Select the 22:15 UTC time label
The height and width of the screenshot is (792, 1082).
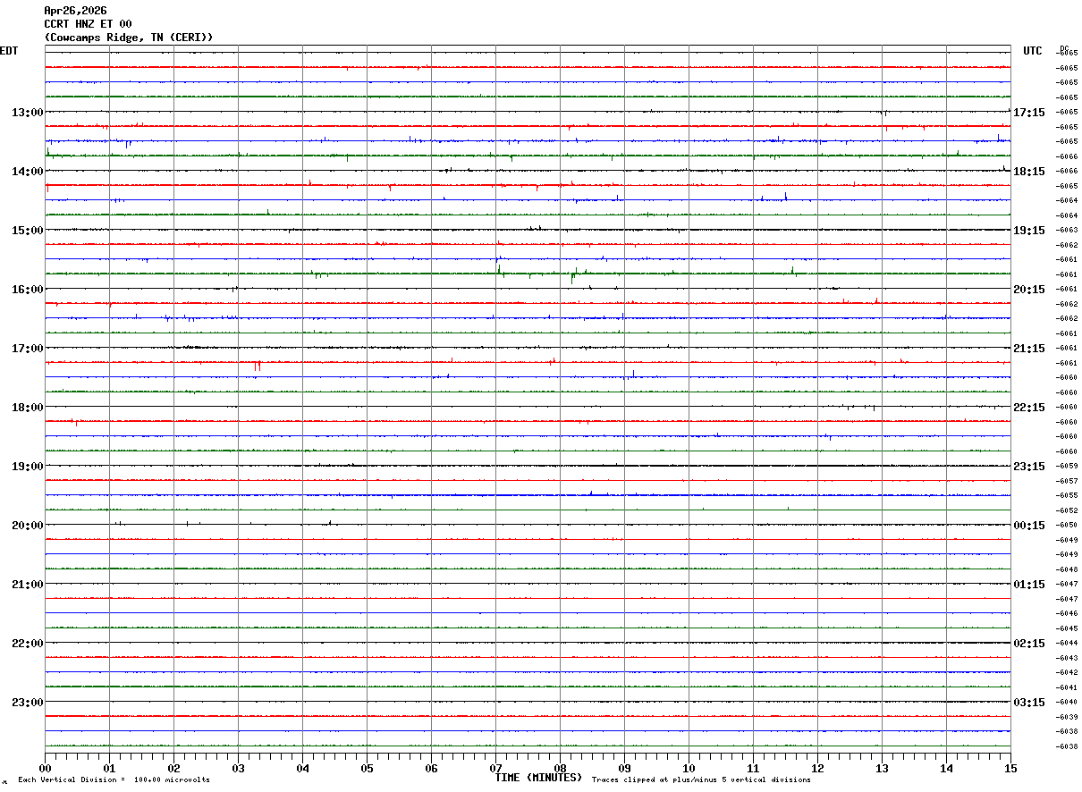[1029, 407]
